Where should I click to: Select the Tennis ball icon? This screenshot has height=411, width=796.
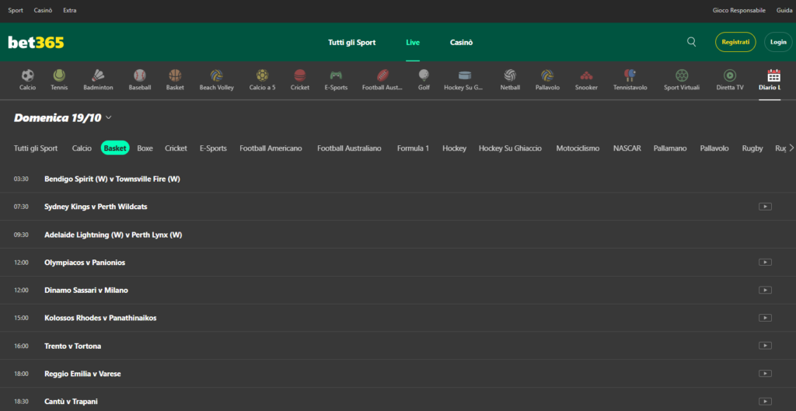(59, 75)
